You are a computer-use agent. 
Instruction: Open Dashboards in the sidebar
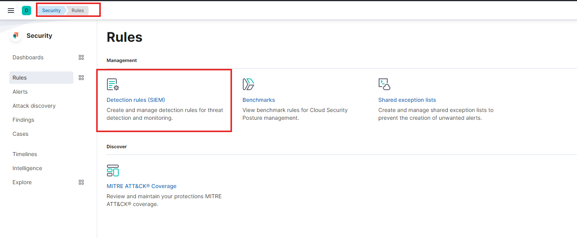[28, 57]
